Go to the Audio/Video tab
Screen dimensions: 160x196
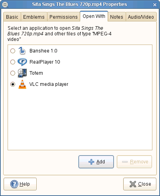141,17
